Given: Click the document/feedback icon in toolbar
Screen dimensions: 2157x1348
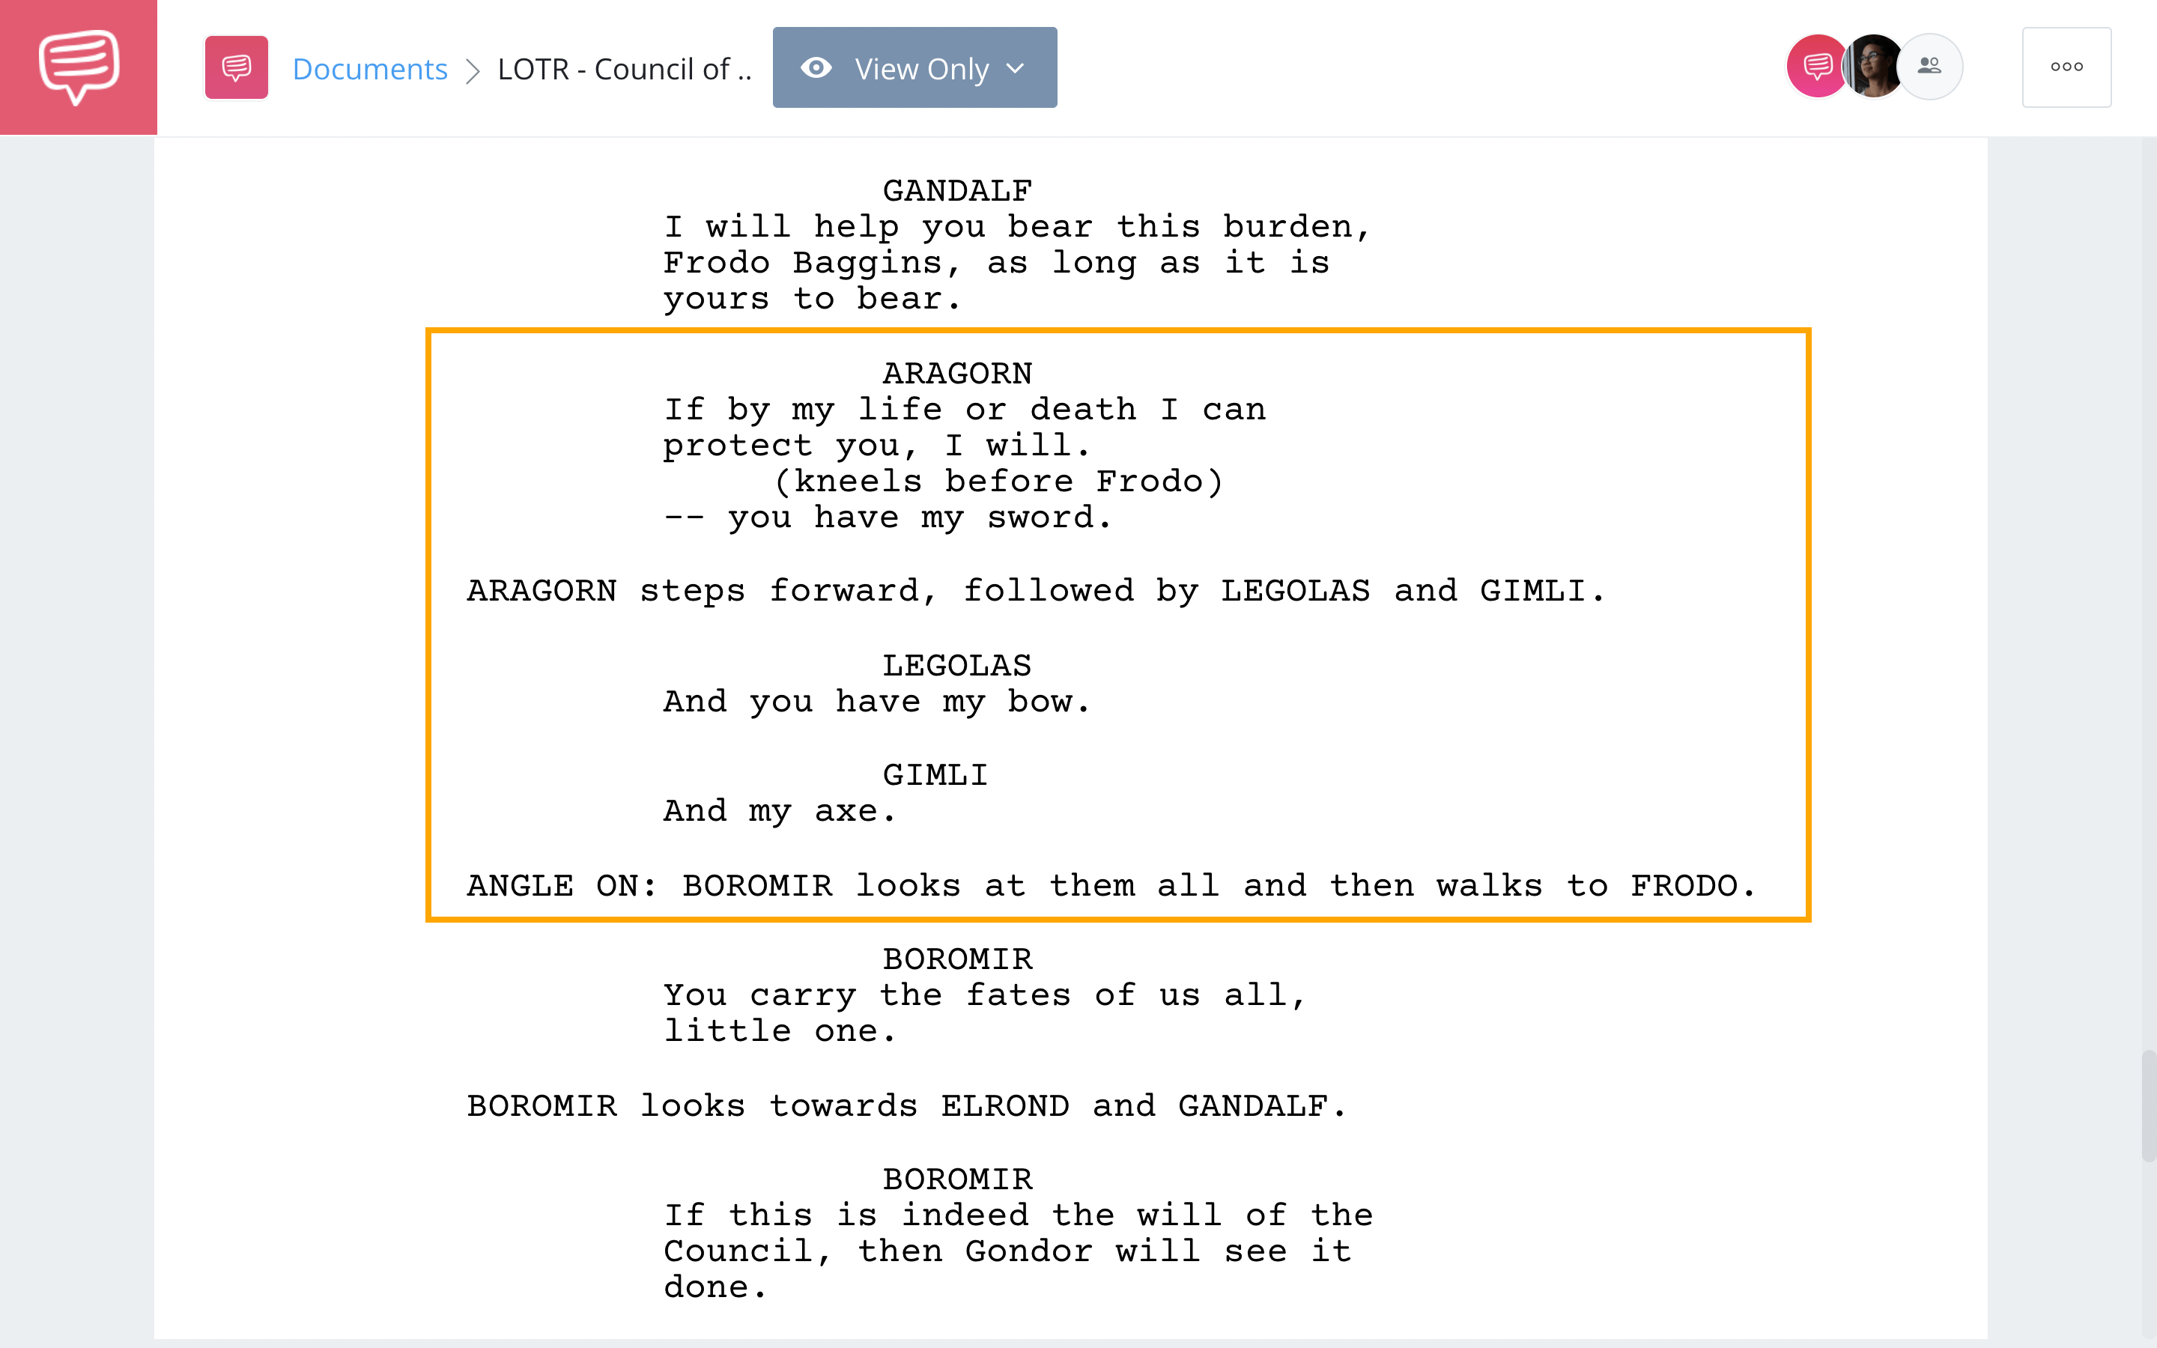Looking at the screenshot, I should [236, 67].
